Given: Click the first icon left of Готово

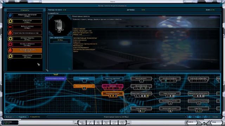Looking at the screenshot, I should click(205, 117).
